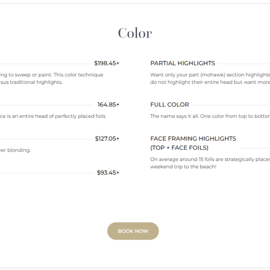
Task: Click the (Top + Face Foils) subtitle
Action: tap(180, 148)
